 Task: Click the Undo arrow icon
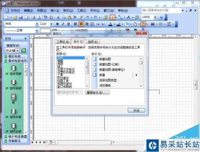click(88, 17)
